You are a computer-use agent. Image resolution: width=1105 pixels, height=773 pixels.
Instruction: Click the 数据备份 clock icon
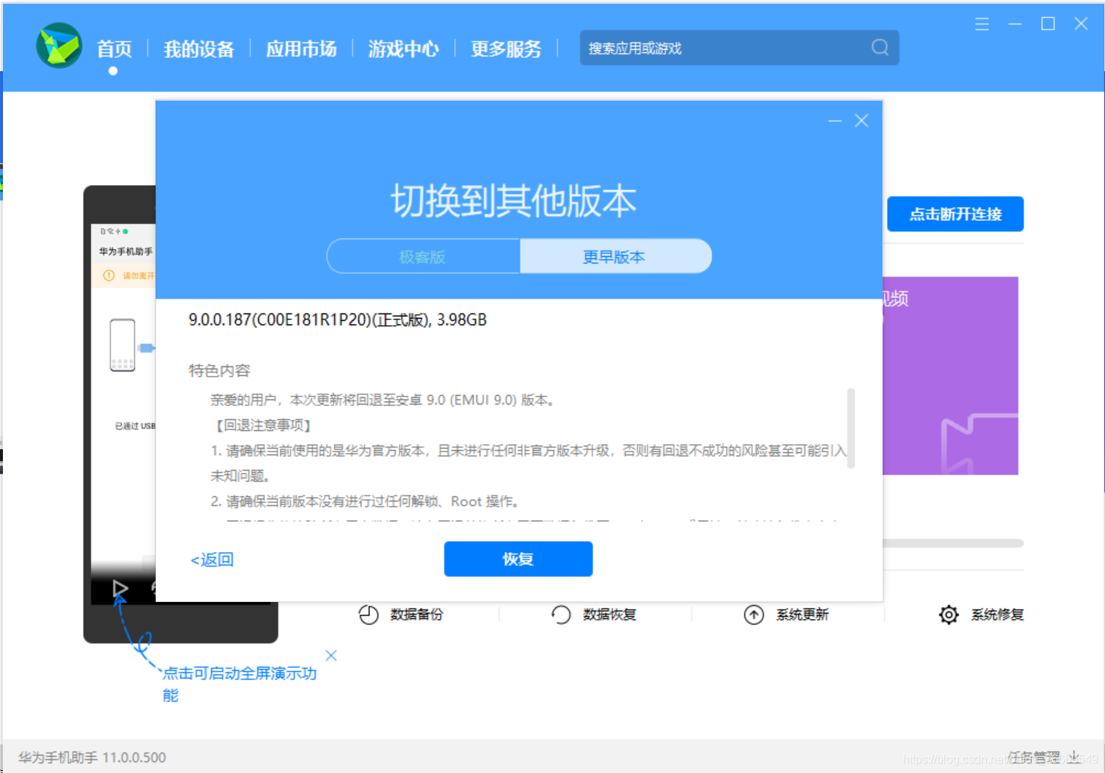point(369,614)
